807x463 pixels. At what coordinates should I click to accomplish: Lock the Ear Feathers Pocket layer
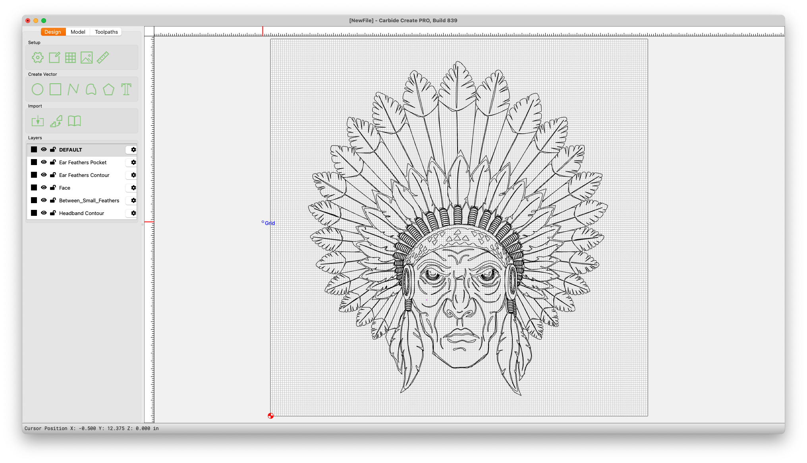(53, 162)
